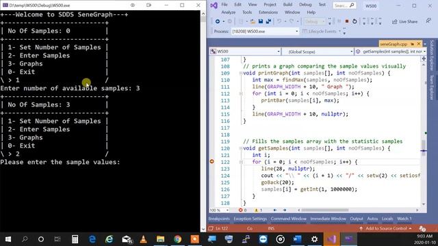Open the Debug menu
The image size is (438, 246).
pos(305,5)
